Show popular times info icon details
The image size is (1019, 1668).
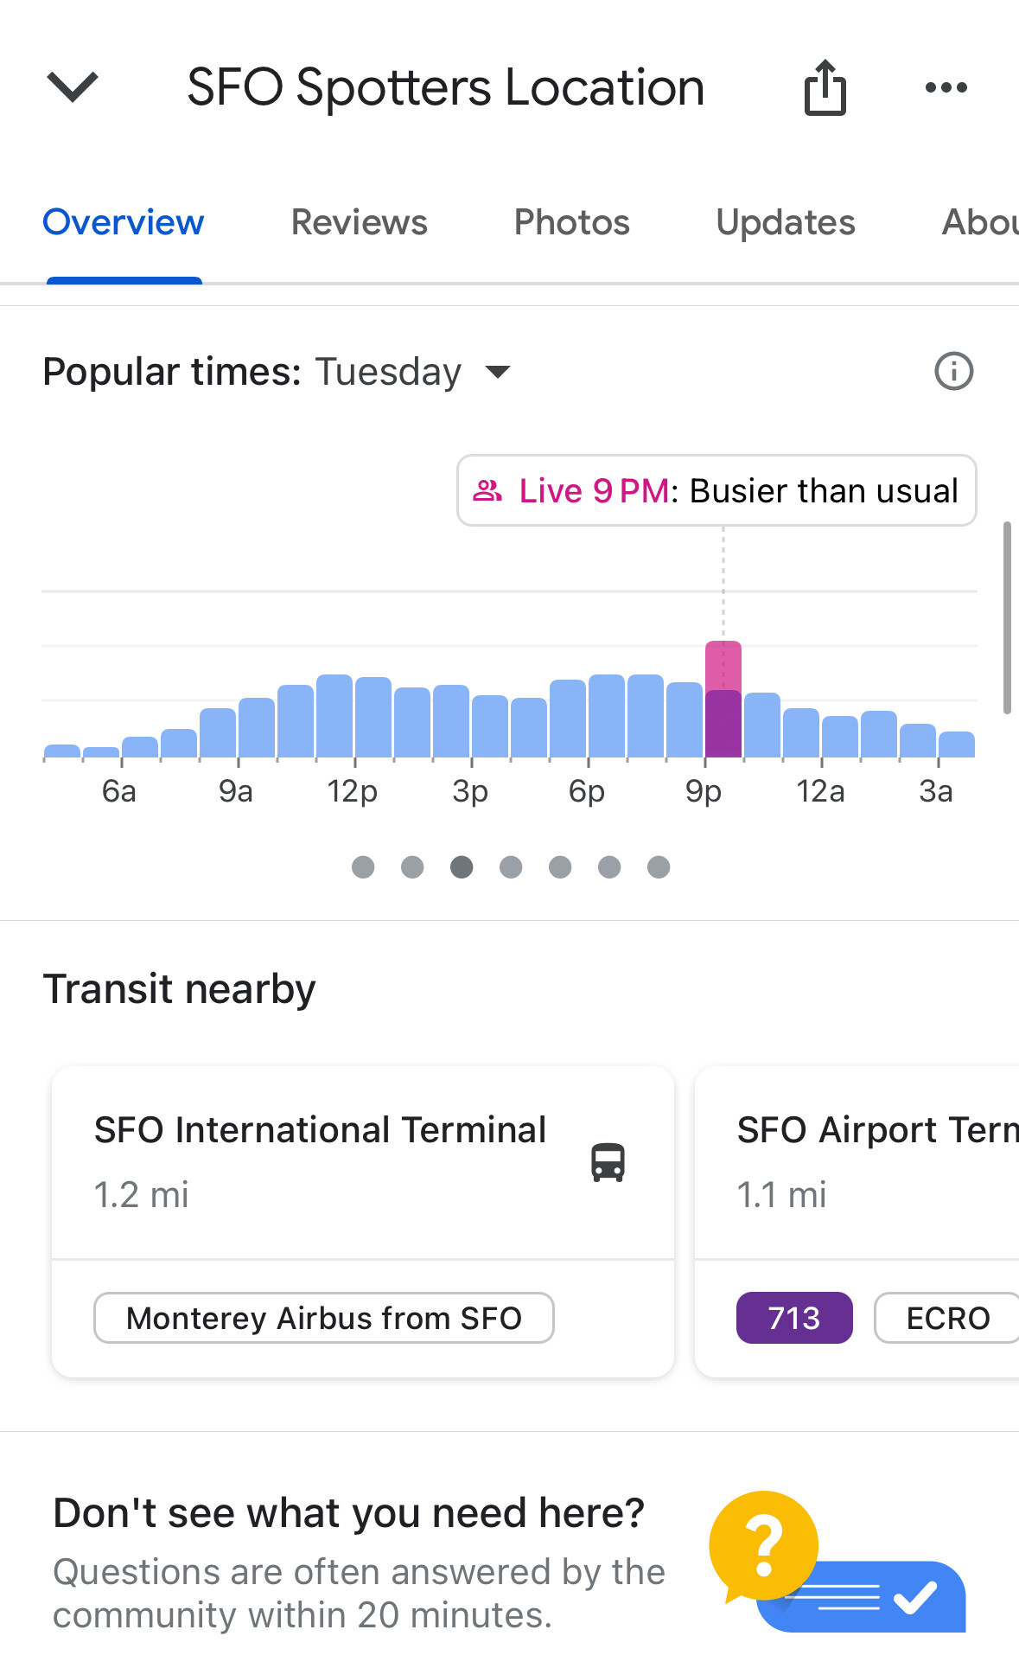(x=953, y=372)
